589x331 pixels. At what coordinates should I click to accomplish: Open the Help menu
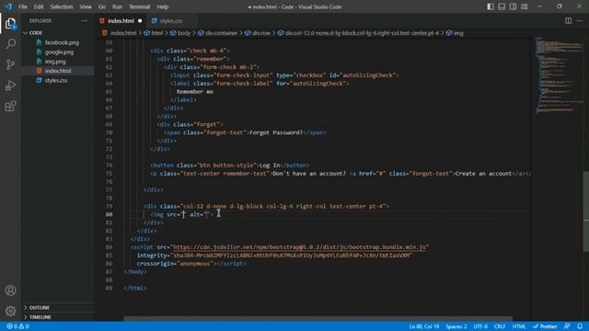tap(162, 6)
